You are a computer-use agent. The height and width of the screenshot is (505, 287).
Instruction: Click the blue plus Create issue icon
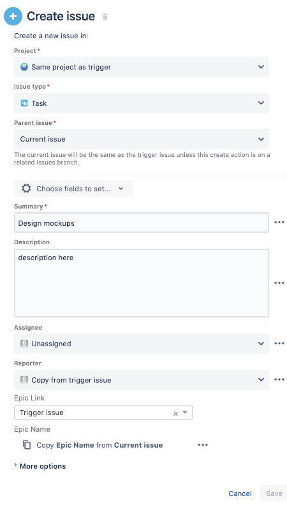[x=13, y=16]
